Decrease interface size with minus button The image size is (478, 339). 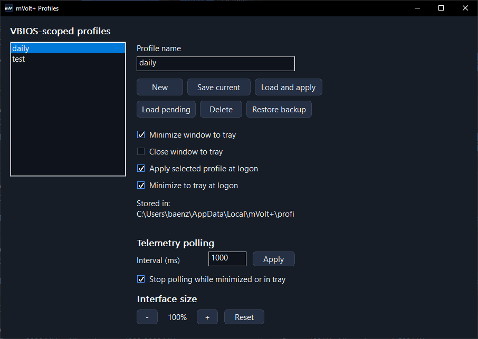coord(147,317)
